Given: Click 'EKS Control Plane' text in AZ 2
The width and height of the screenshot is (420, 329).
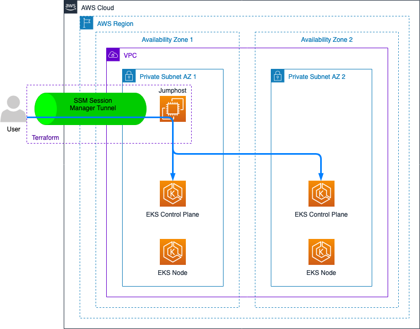Looking at the screenshot, I should point(321,215).
